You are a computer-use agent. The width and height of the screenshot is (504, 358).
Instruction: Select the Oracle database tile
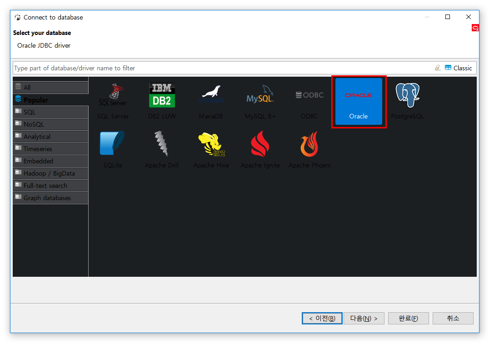359,101
